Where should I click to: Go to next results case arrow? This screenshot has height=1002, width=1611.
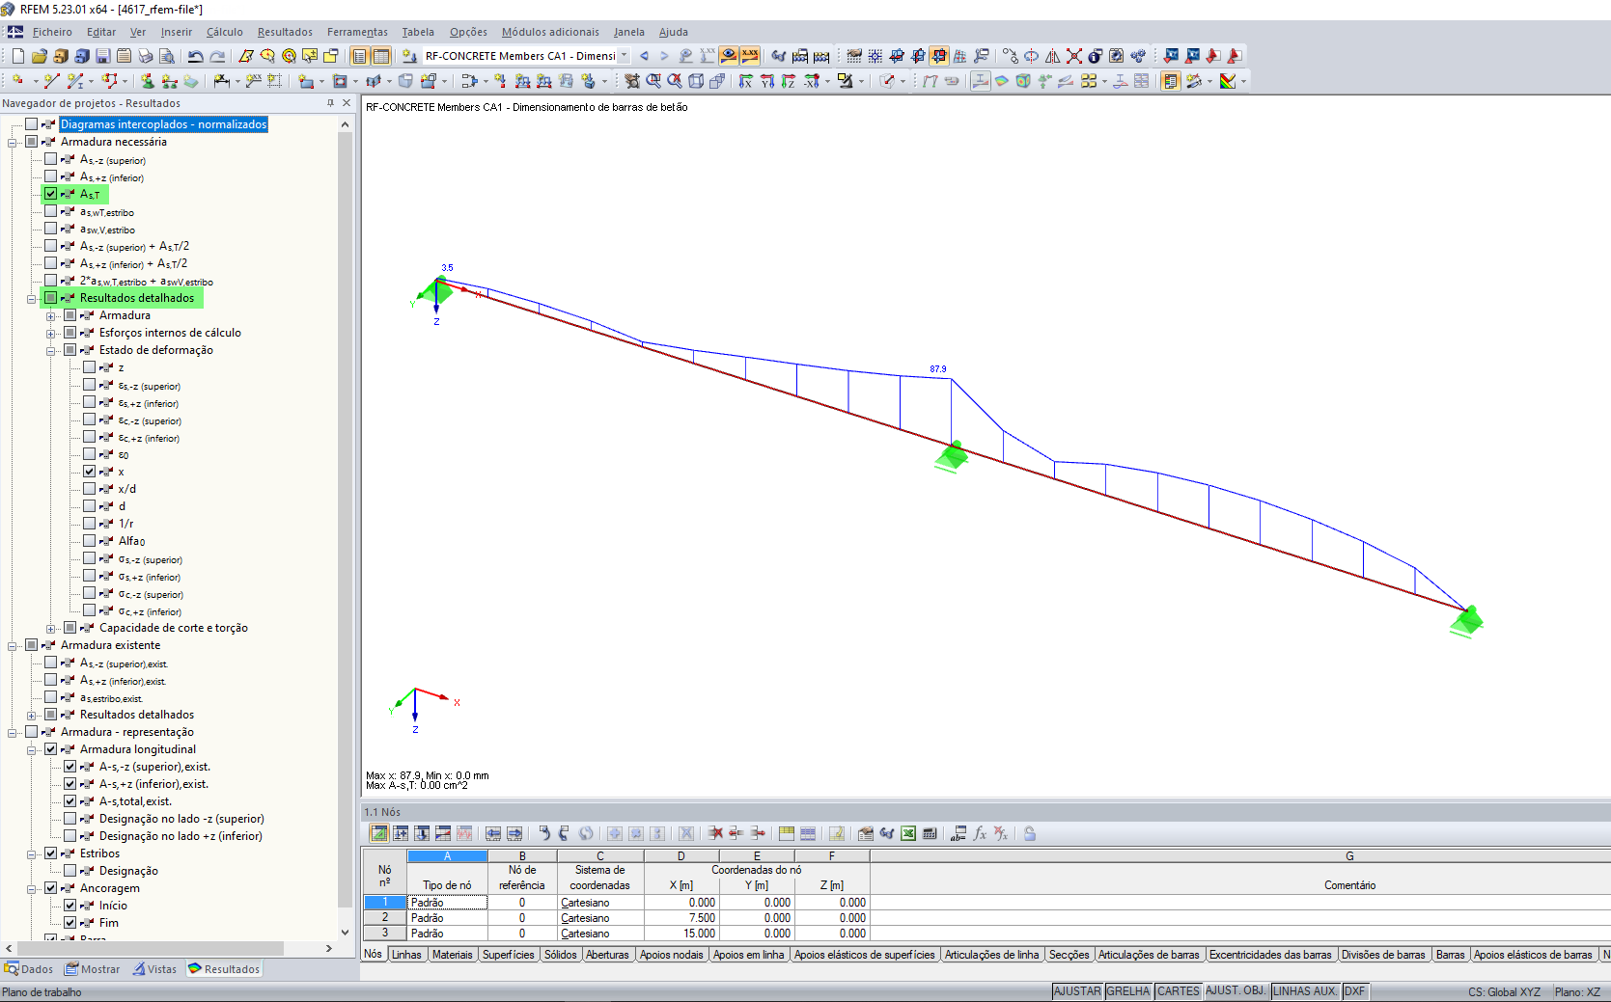(664, 56)
